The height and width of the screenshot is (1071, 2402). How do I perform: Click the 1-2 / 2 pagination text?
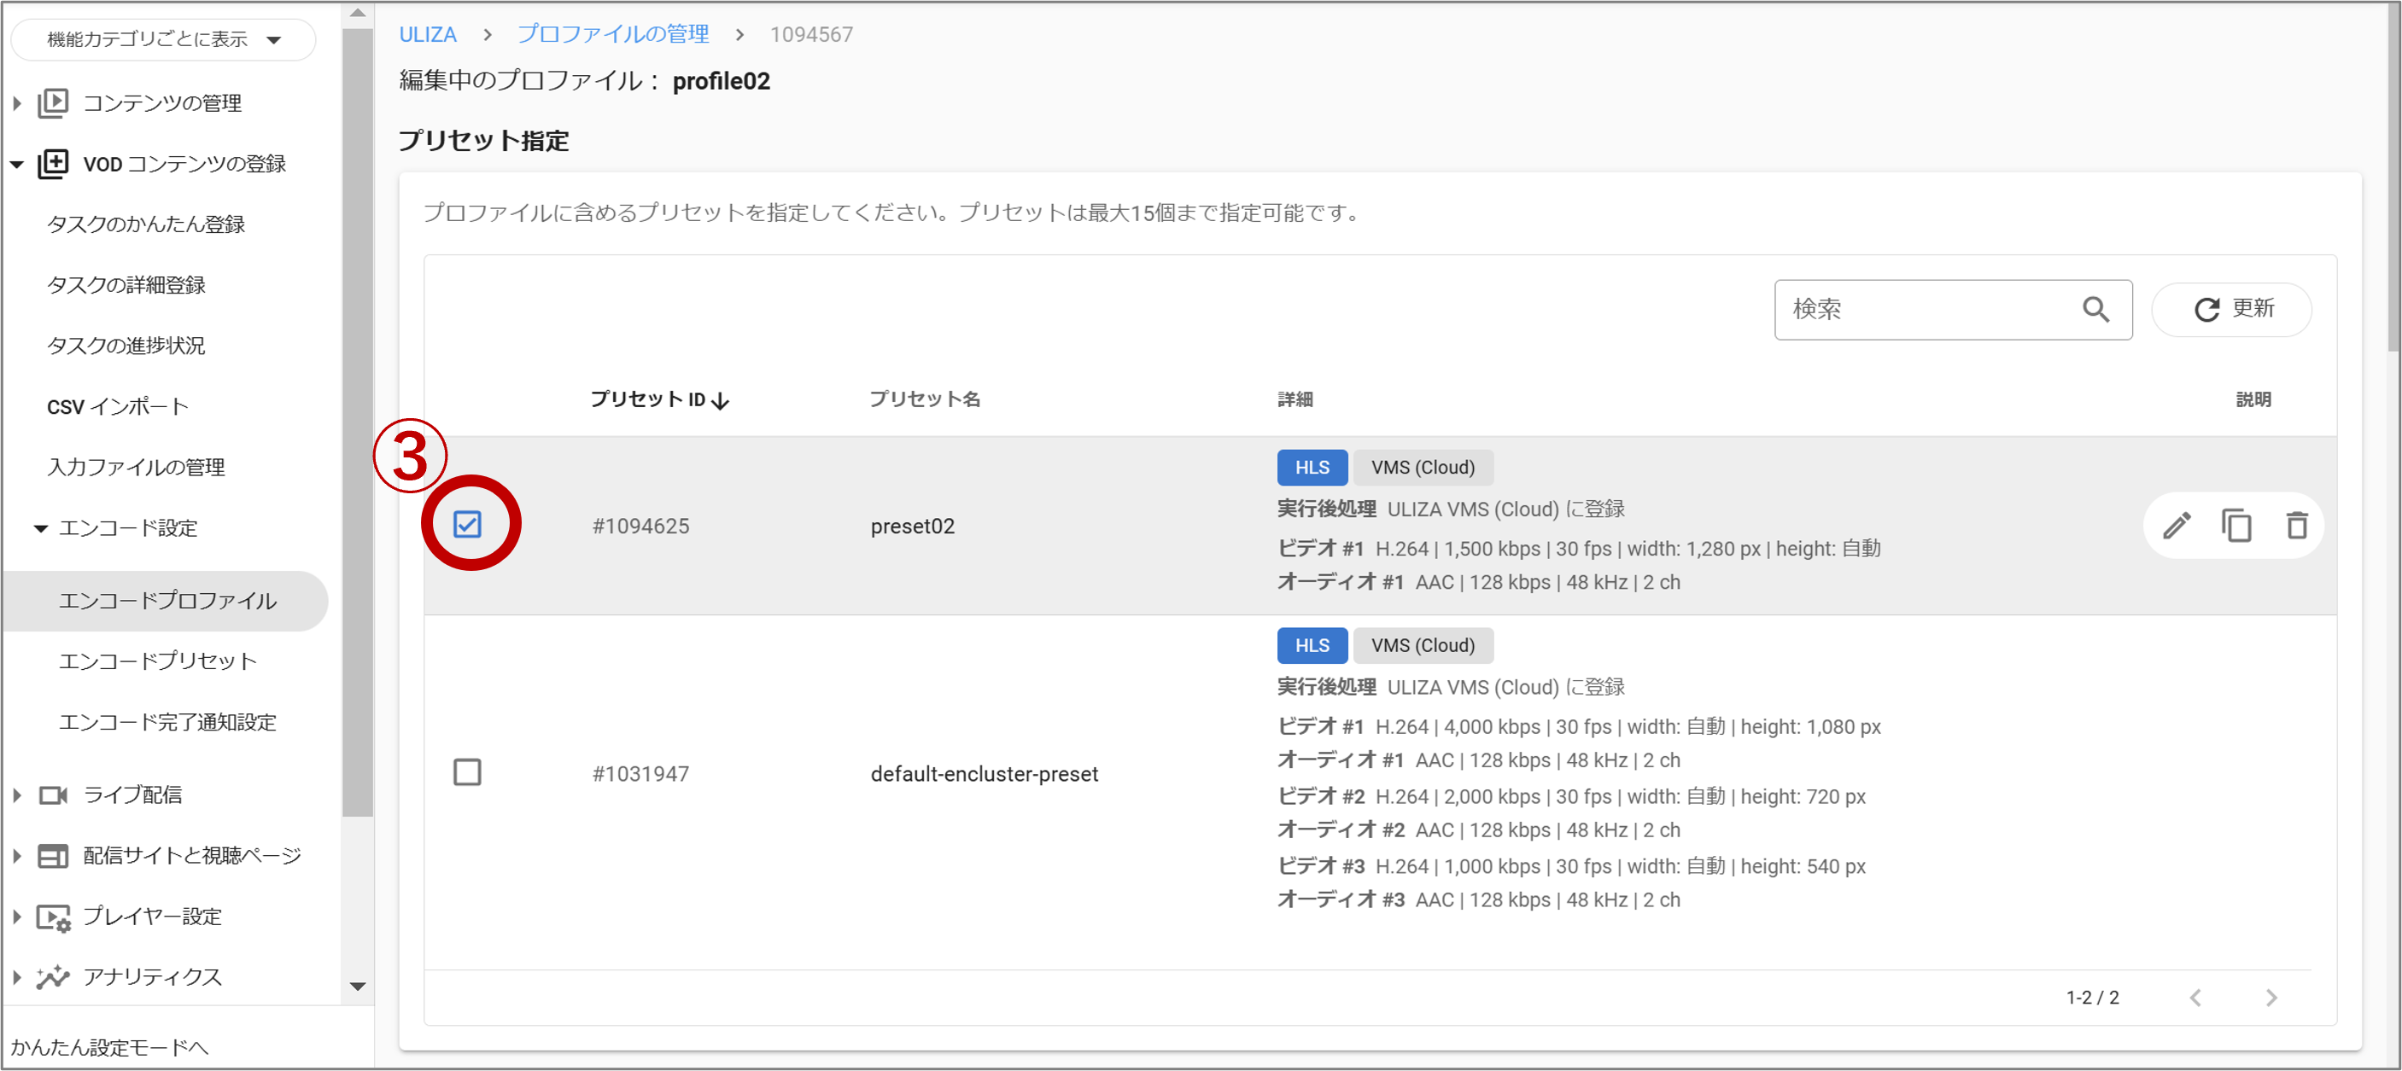(x=2092, y=998)
